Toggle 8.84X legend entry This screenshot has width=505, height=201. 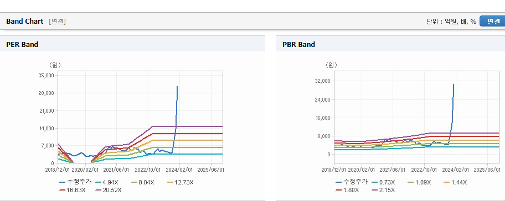143,182
